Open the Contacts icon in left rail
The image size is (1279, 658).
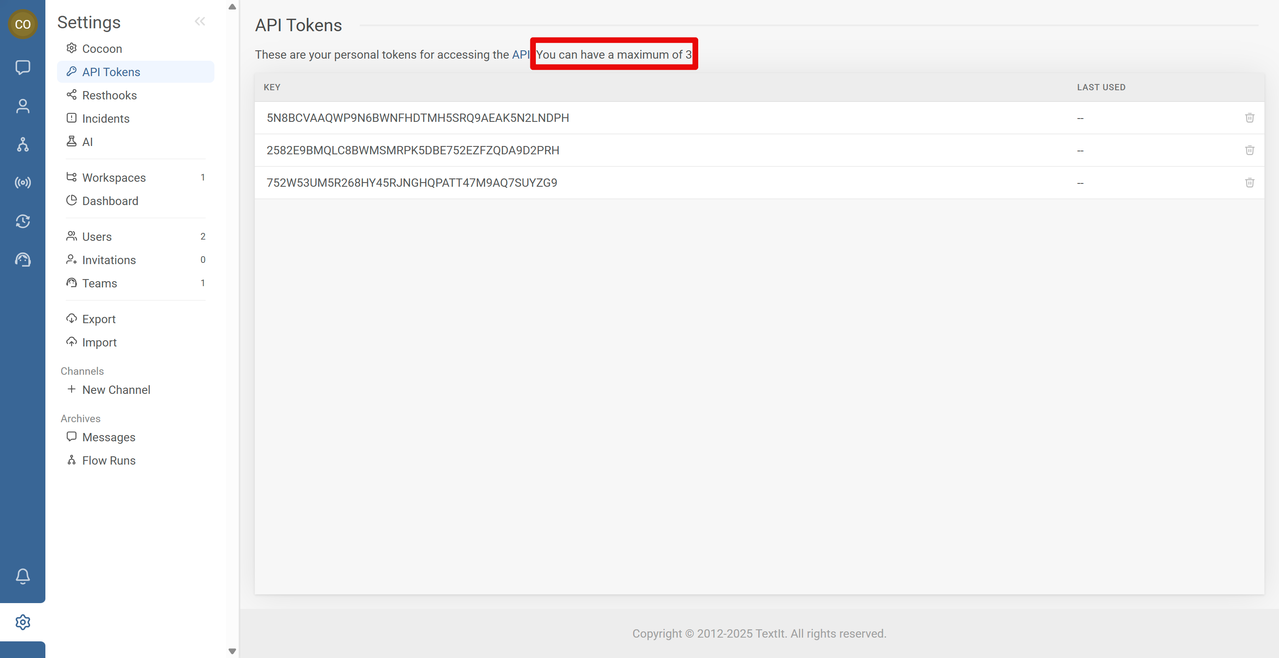22,106
